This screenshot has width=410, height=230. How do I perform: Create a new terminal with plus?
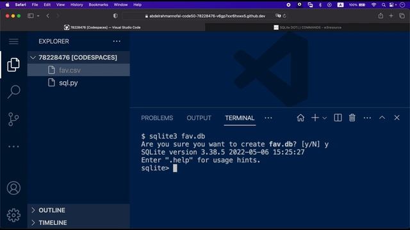click(315, 118)
